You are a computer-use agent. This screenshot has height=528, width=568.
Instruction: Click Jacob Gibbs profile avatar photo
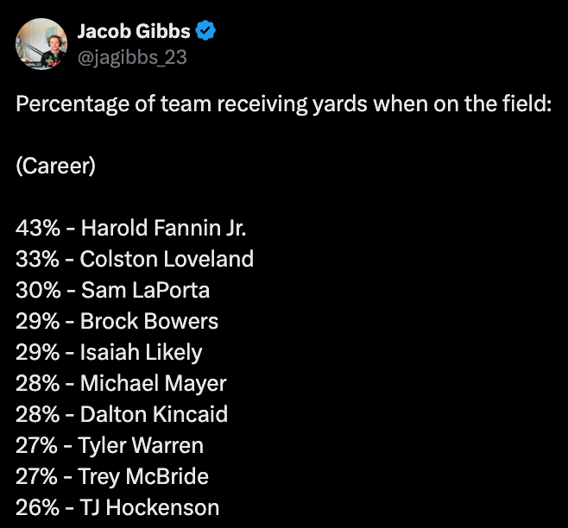41,44
